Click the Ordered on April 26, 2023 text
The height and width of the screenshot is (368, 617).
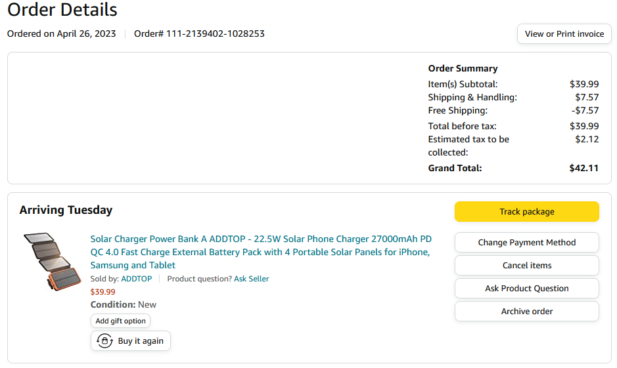click(x=61, y=33)
